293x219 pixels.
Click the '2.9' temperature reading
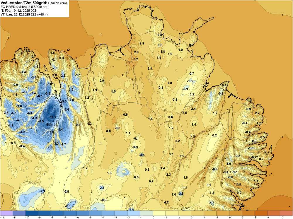click(x=142, y=43)
